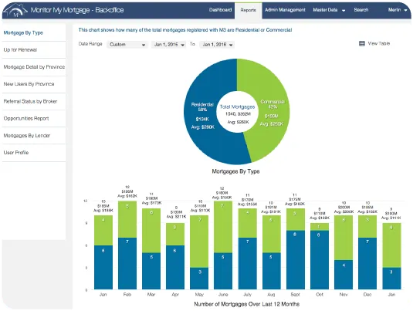
Task: Switch to the Dashboard tab
Action: pos(220,10)
